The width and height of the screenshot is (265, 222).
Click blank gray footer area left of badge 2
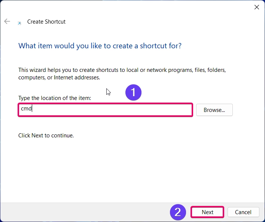click(x=85, y=212)
